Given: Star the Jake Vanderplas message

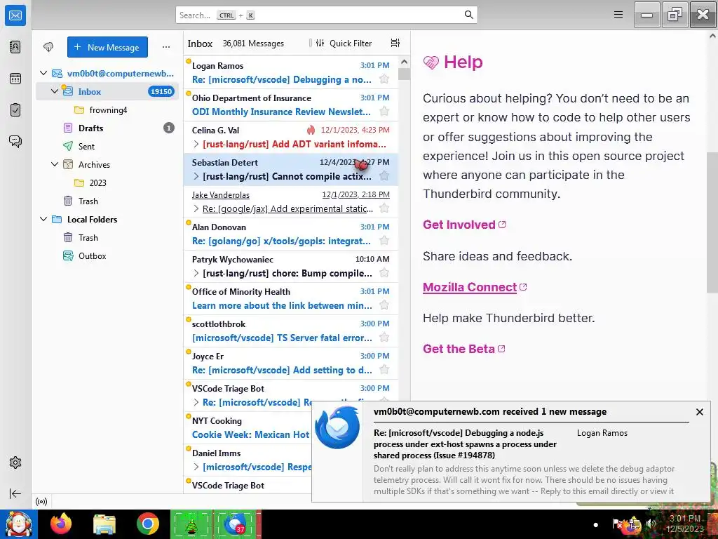Looking at the screenshot, I should point(384,208).
